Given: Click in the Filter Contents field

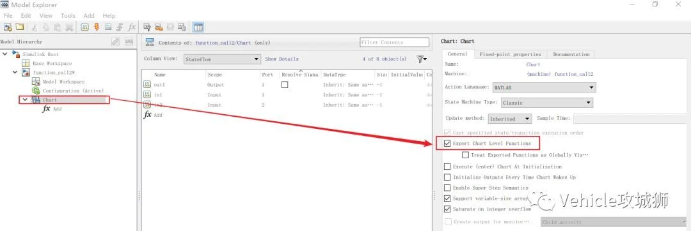Looking at the screenshot, I should coord(394,42).
